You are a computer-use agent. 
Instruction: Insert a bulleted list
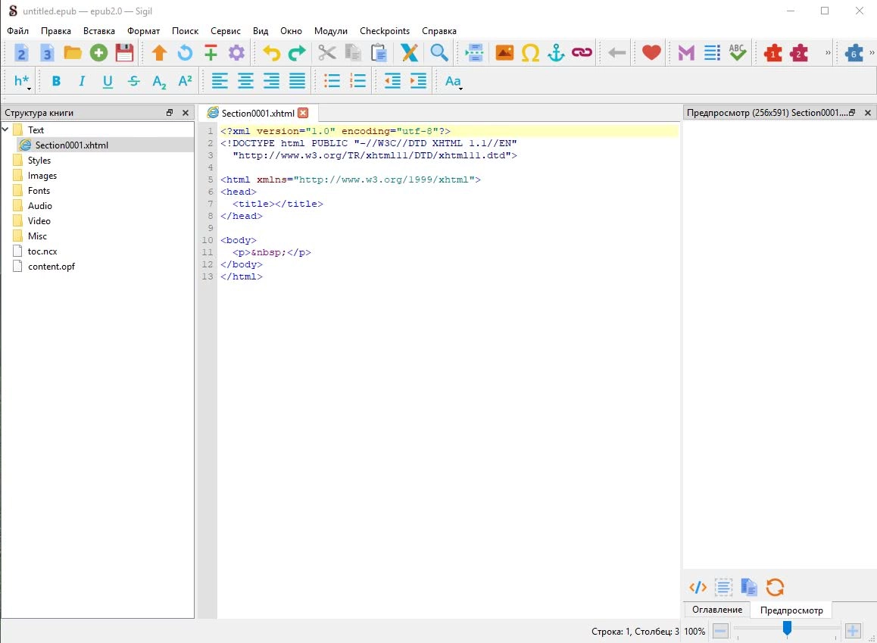tap(332, 81)
